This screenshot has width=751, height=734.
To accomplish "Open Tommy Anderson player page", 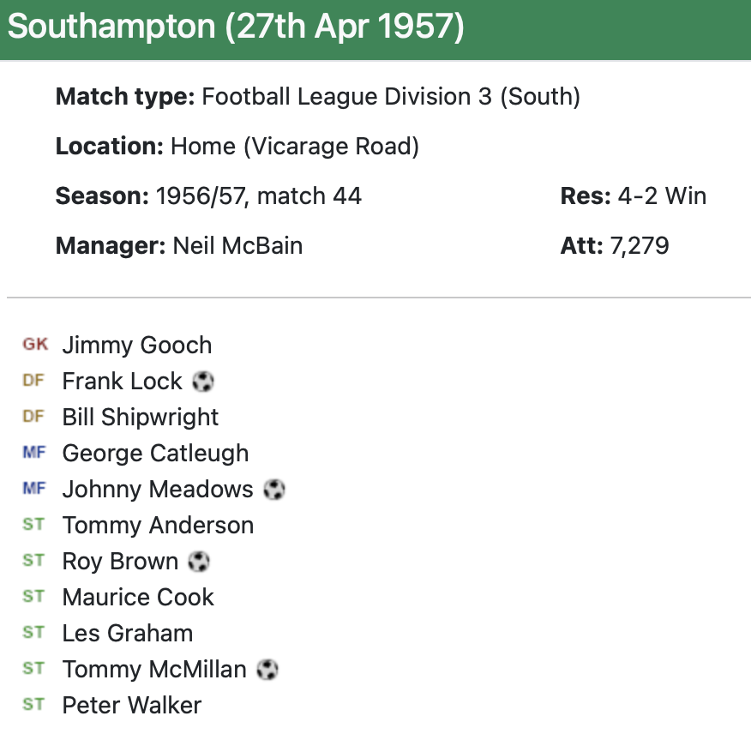I will click(158, 526).
